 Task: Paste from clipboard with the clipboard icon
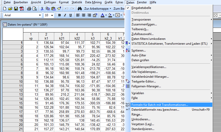(53, 9)
